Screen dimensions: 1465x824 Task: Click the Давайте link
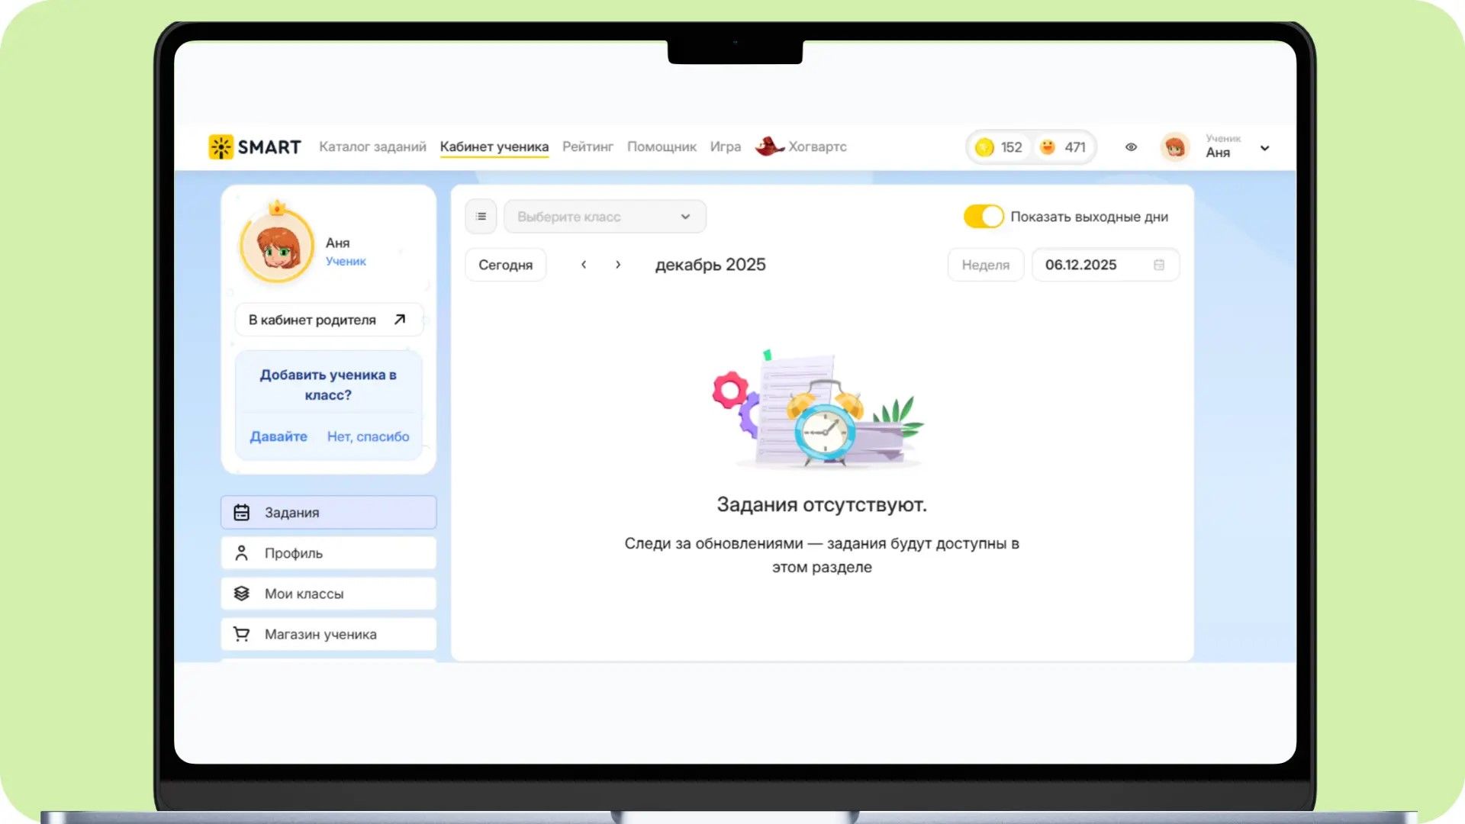(279, 436)
